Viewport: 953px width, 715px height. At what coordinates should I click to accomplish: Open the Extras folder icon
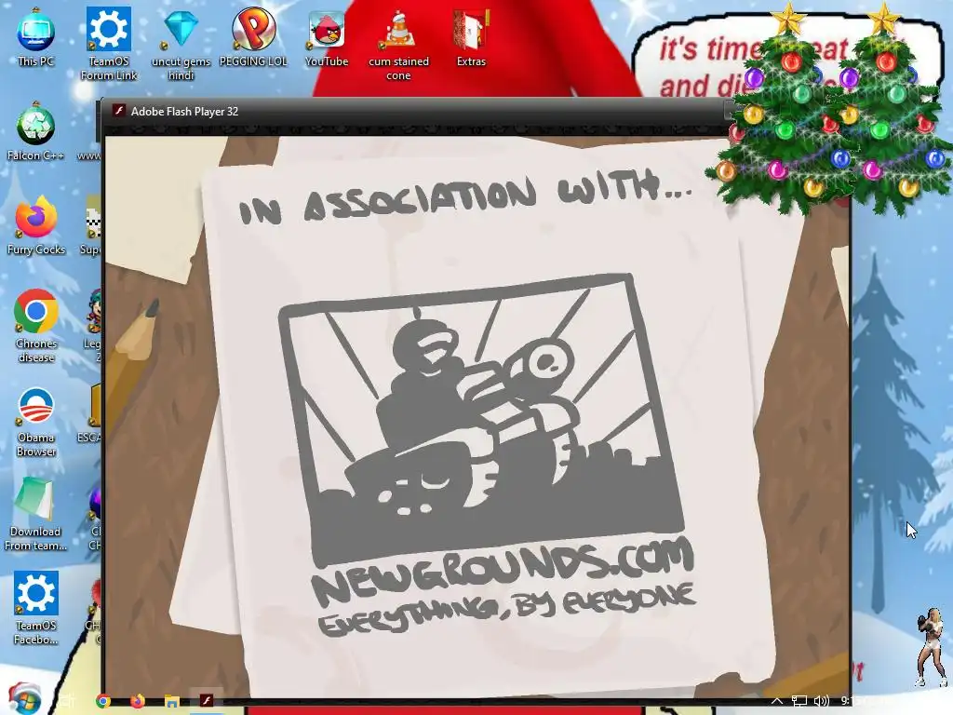[471, 37]
